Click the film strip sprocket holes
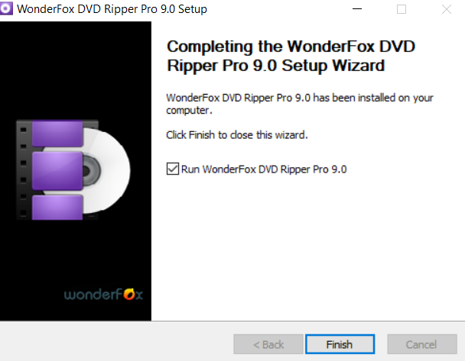 click(x=24, y=171)
